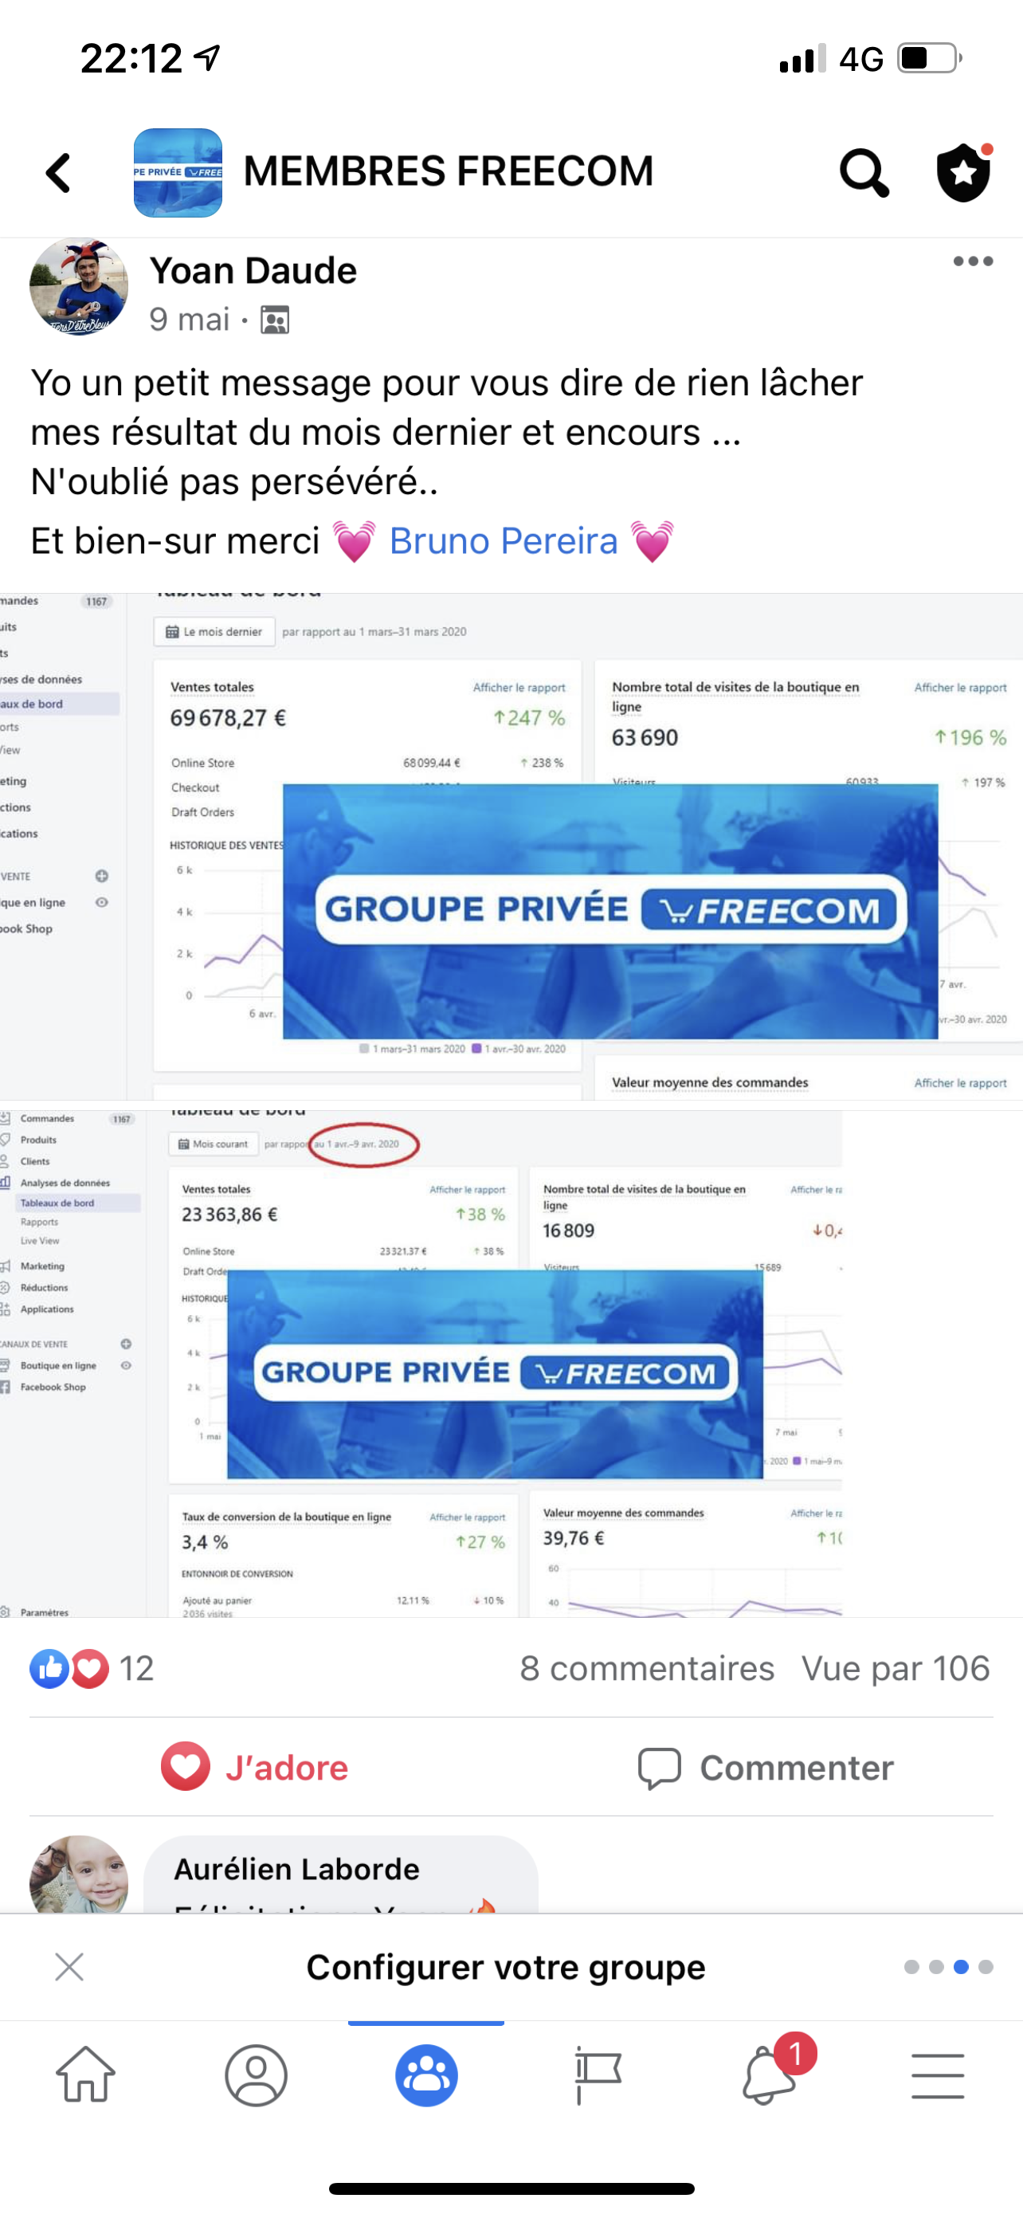Tap the Commenter button

[766, 1768]
